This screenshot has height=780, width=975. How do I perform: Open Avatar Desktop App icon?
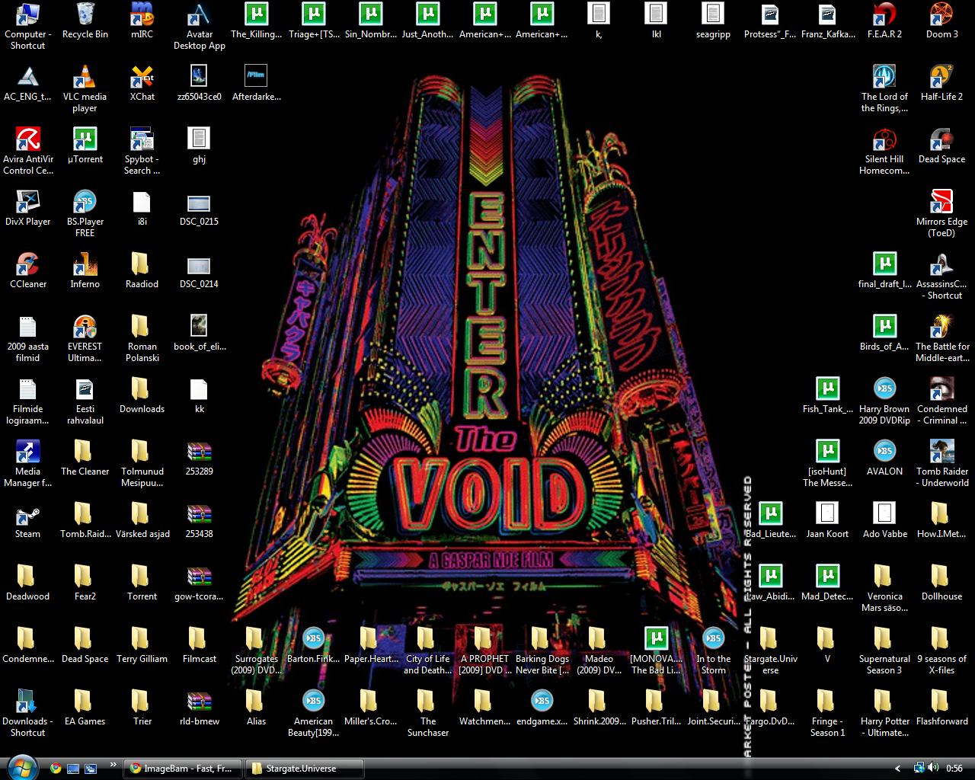point(199,27)
